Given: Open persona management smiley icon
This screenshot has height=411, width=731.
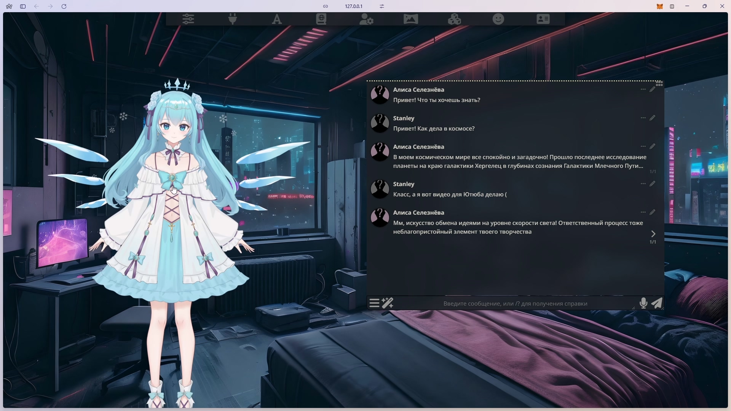Looking at the screenshot, I should tap(498, 19).
